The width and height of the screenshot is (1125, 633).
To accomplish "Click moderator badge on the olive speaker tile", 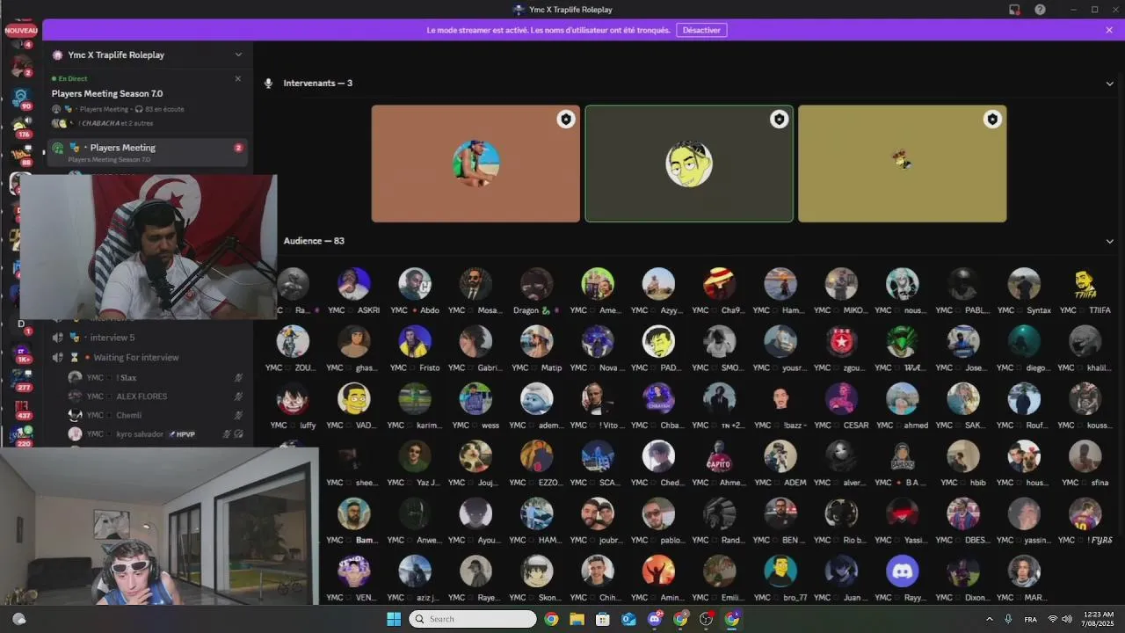I will tap(992, 120).
